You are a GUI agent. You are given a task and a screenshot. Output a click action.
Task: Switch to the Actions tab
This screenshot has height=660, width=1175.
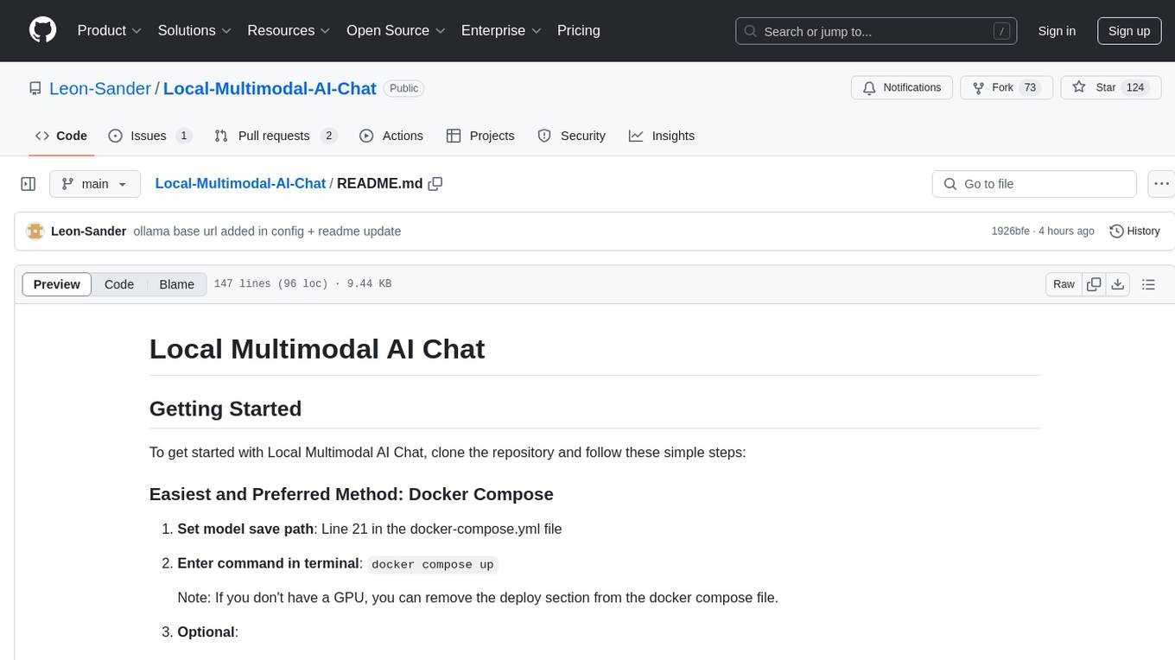pyautogui.click(x=391, y=136)
